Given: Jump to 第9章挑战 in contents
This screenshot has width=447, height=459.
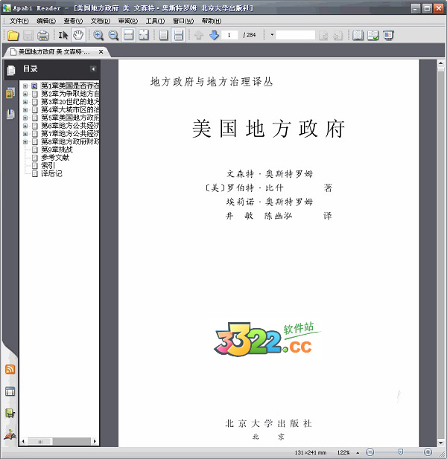Looking at the screenshot, I should [x=57, y=150].
